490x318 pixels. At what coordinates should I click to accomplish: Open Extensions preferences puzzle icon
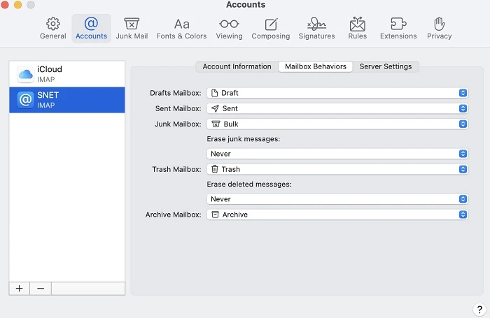tap(398, 24)
